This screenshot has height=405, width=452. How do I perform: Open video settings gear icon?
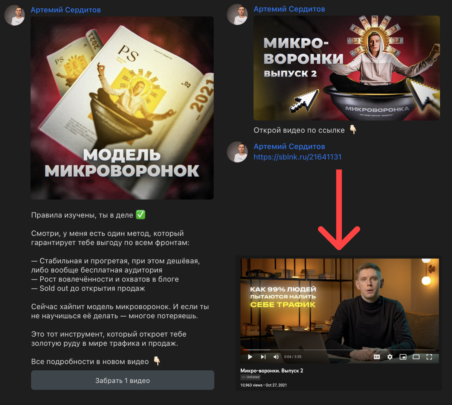coord(390,357)
